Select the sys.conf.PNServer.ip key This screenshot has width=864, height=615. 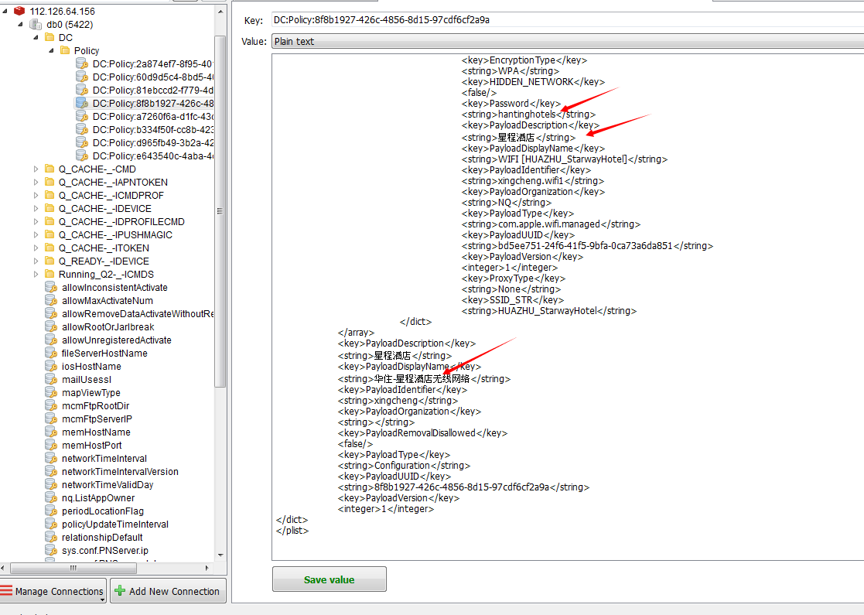click(x=104, y=551)
